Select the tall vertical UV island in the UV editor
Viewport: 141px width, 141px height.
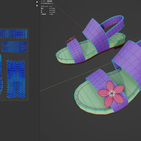tap(16, 79)
